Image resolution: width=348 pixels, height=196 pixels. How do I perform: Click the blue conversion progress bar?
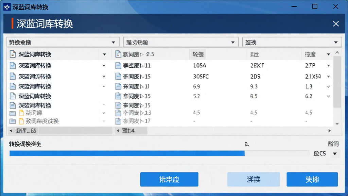[127, 153]
